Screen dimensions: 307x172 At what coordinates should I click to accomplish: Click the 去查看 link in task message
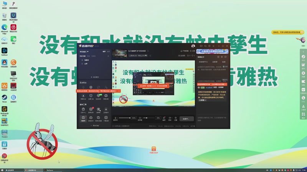203,100
